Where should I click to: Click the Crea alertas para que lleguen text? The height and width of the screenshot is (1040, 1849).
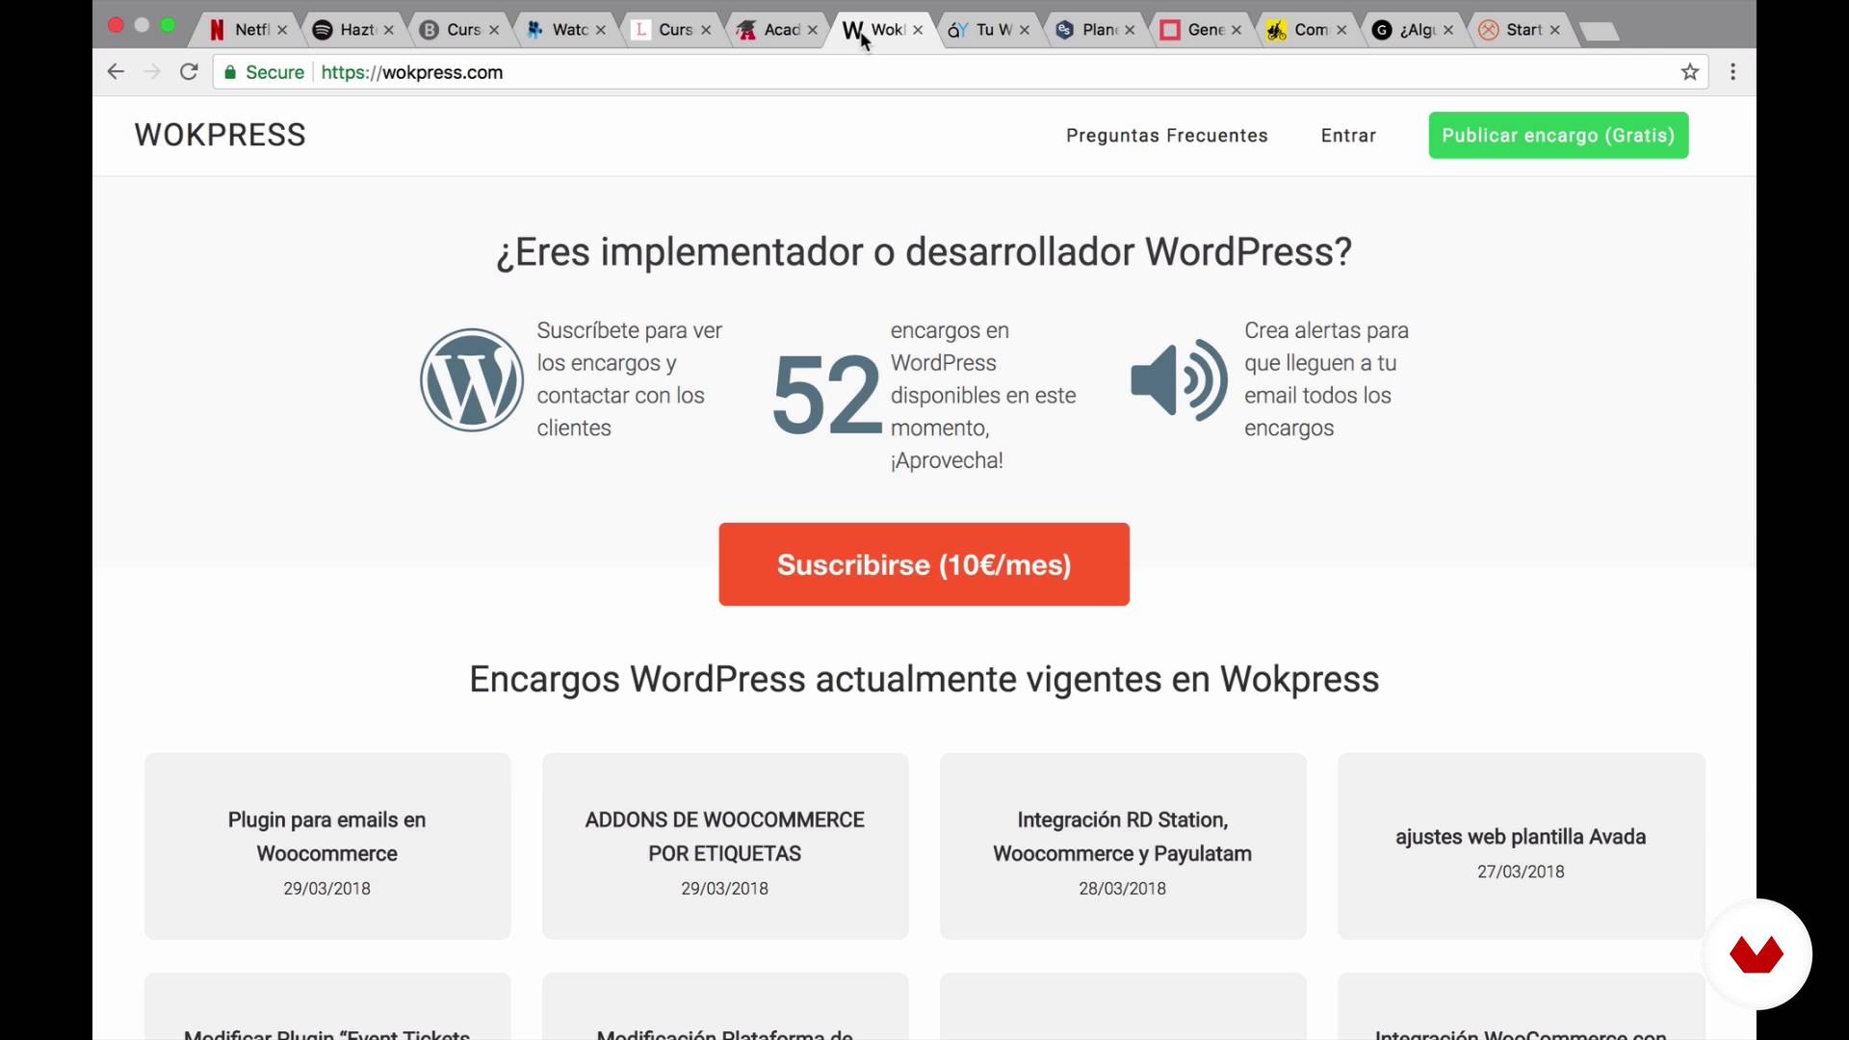pyautogui.click(x=1326, y=379)
